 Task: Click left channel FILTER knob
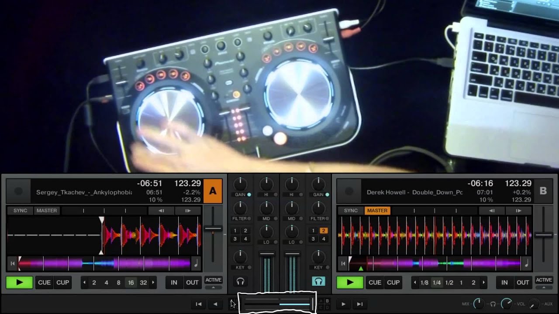(x=240, y=208)
